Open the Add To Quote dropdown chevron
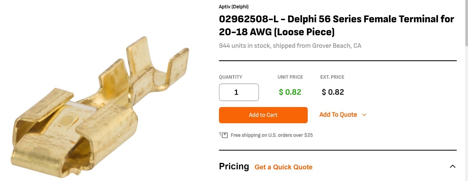Image resolution: width=468 pixels, height=181 pixels. [x=364, y=115]
